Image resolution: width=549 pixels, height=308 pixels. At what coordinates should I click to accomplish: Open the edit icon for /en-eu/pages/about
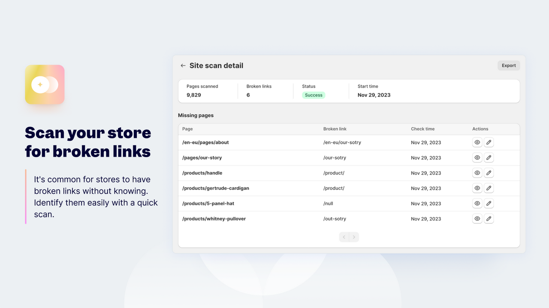pyautogui.click(x=489, y=142)
